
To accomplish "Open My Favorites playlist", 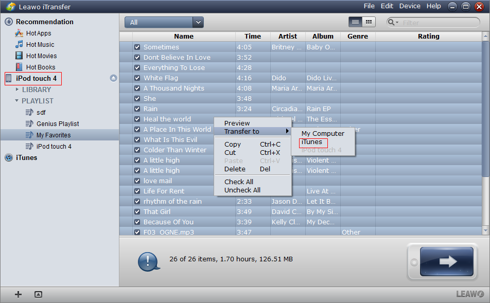I will pyautogui.click(x=54, y=135).
